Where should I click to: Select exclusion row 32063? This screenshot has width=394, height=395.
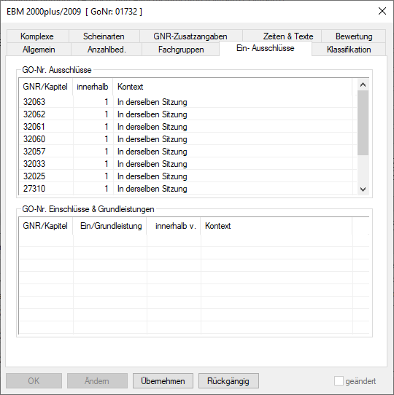coord(188,102)
